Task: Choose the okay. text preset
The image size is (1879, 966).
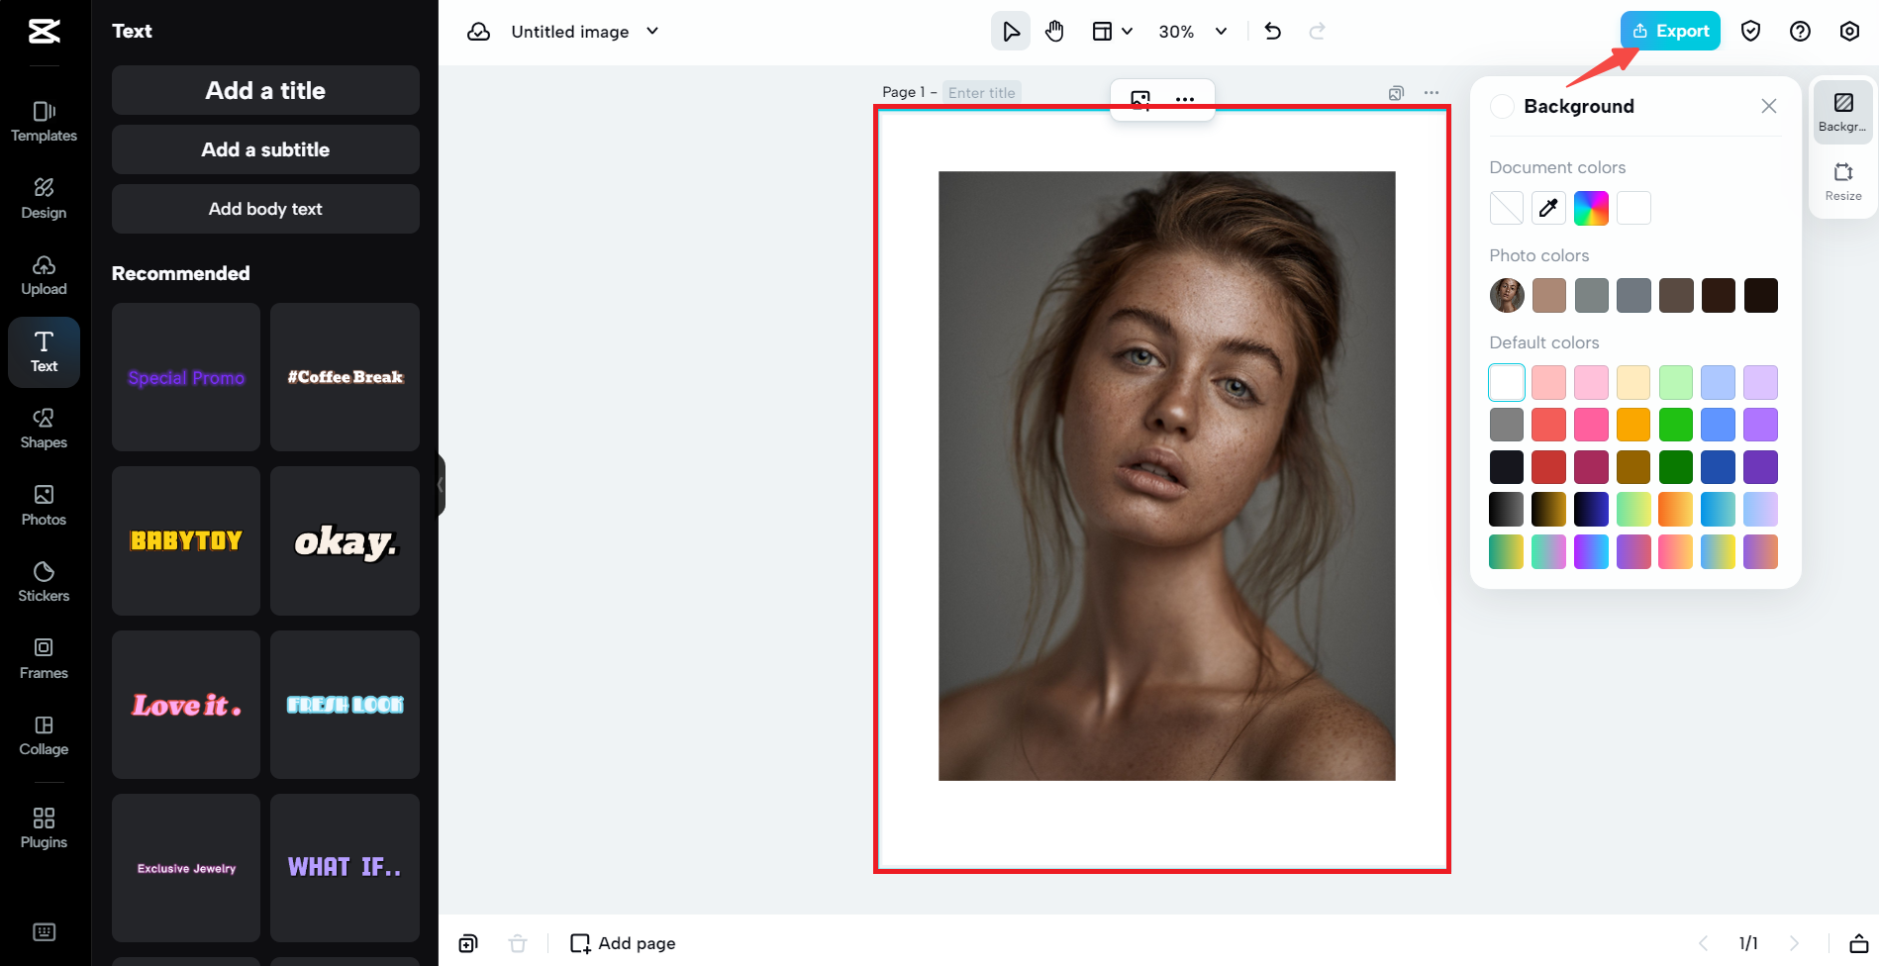Action: coord(345,540)
